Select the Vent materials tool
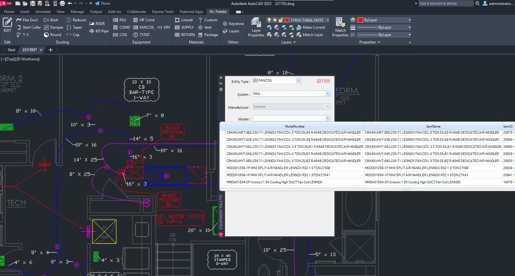Screen dimensions: 515x276 [205, 27]
